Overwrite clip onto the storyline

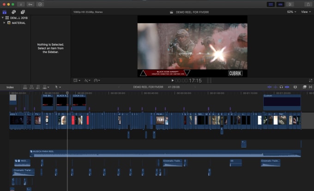coord(45,87)
